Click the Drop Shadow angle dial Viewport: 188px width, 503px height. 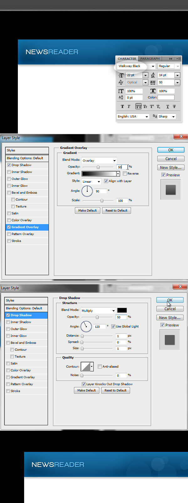click(86, 327)
